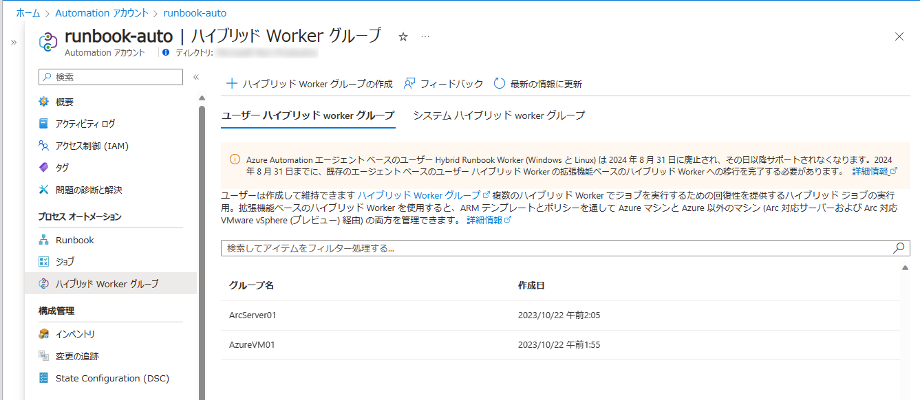920x400 pixels.
Task: Collapse the sidebar with double chevron
Action: tap(195, 77)
